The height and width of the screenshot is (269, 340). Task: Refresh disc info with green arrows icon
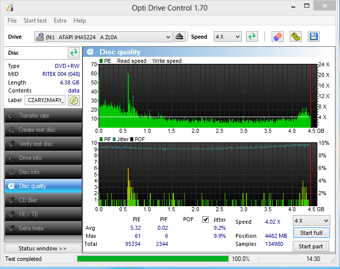[74, 53]
